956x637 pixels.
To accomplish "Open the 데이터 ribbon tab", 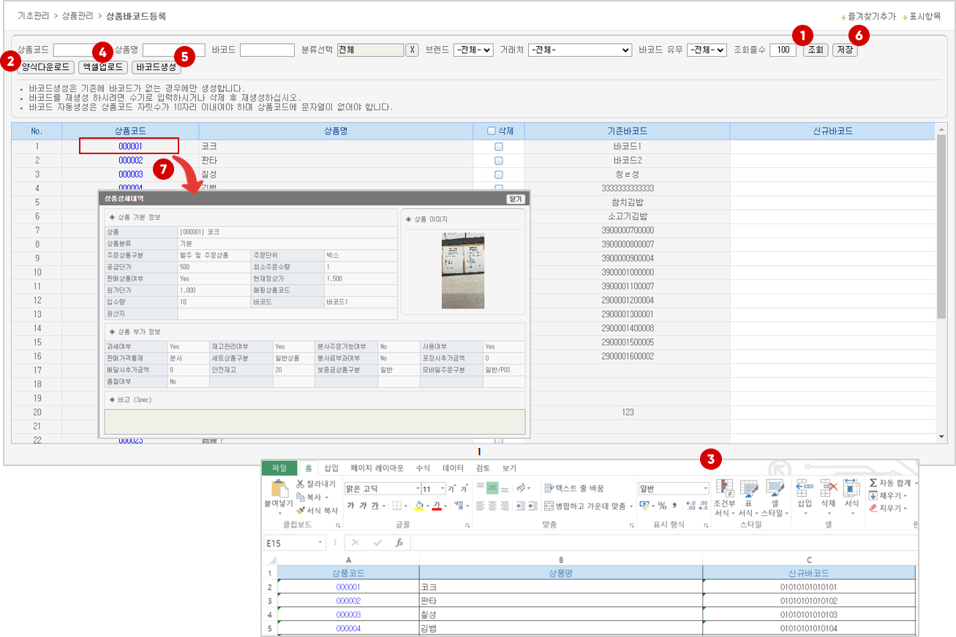I will click(x=453, y=468).
